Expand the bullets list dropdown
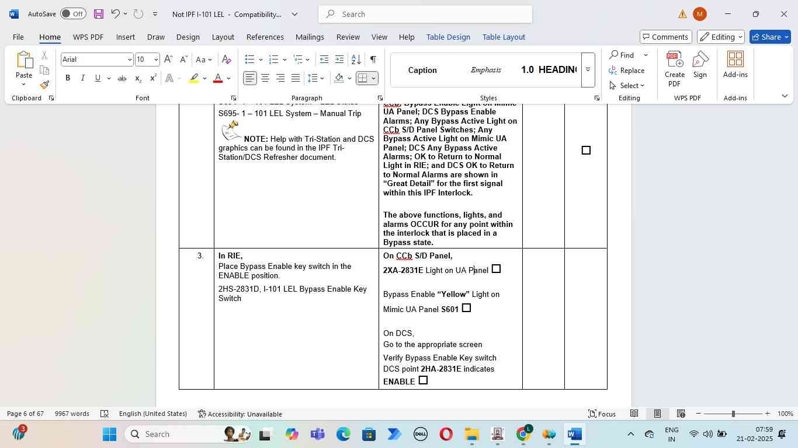The width and height of the screenshot is (798, 448). 259,60
